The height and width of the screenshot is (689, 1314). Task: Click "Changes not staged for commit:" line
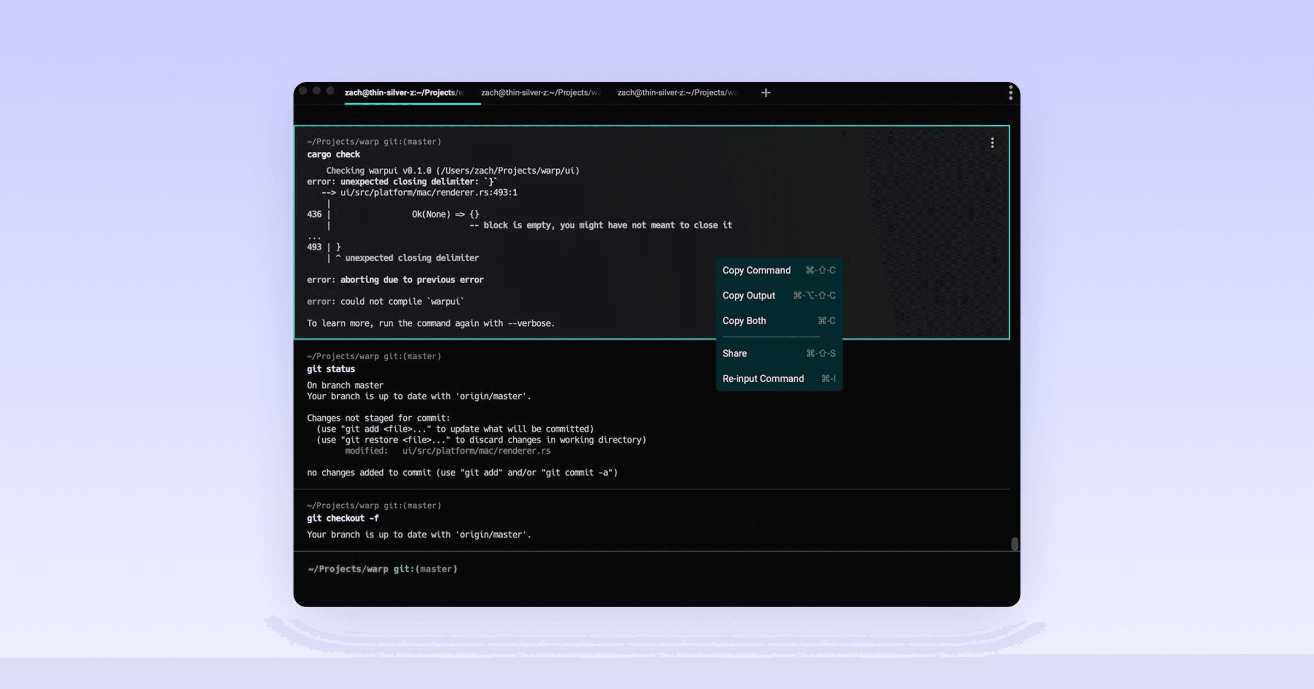[x=378, y=418]
